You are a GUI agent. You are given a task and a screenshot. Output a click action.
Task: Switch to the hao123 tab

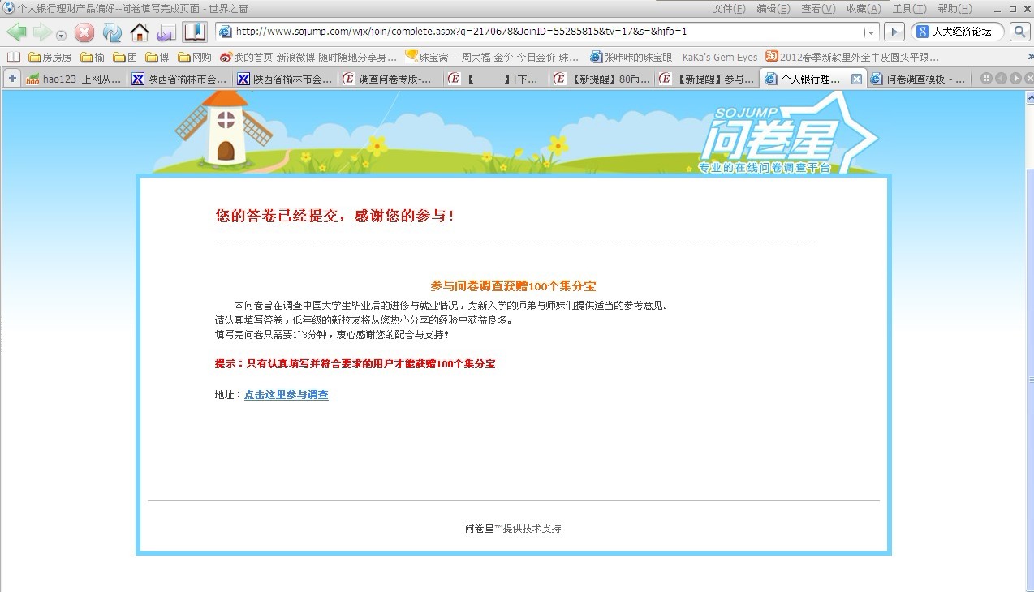tap(74, 79)
